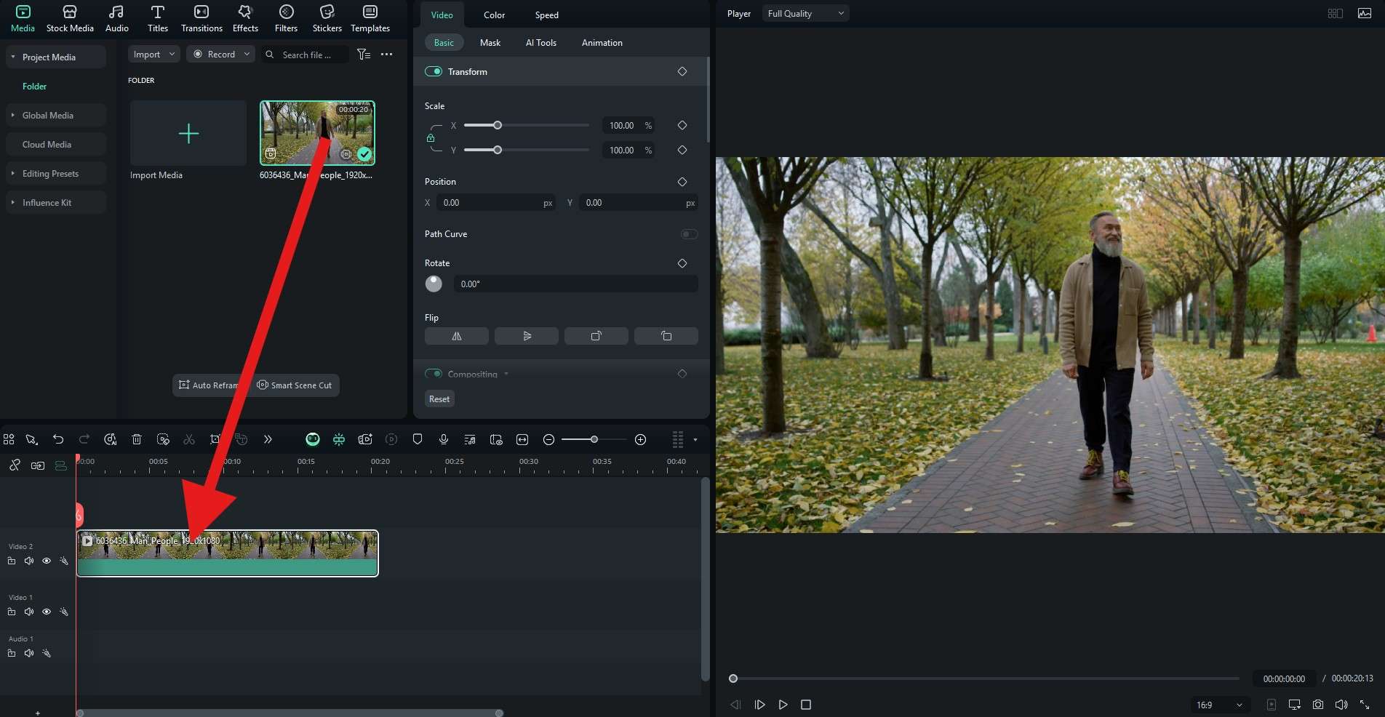Viewport: 1385px width, 717px height.
Task: Hide the Video 1 track with eye icon
Action: click(x=47, y=612)
